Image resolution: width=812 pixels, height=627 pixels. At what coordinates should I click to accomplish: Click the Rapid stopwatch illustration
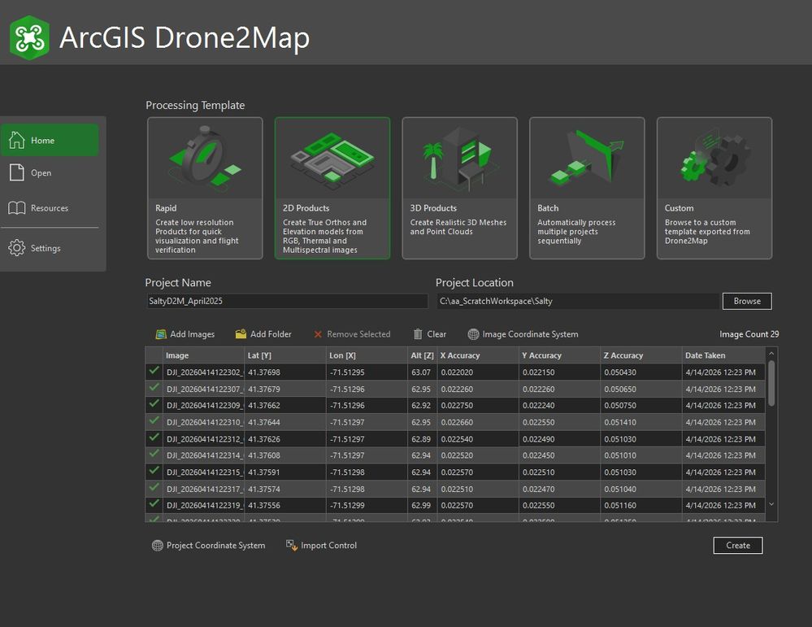pos(205,158)
